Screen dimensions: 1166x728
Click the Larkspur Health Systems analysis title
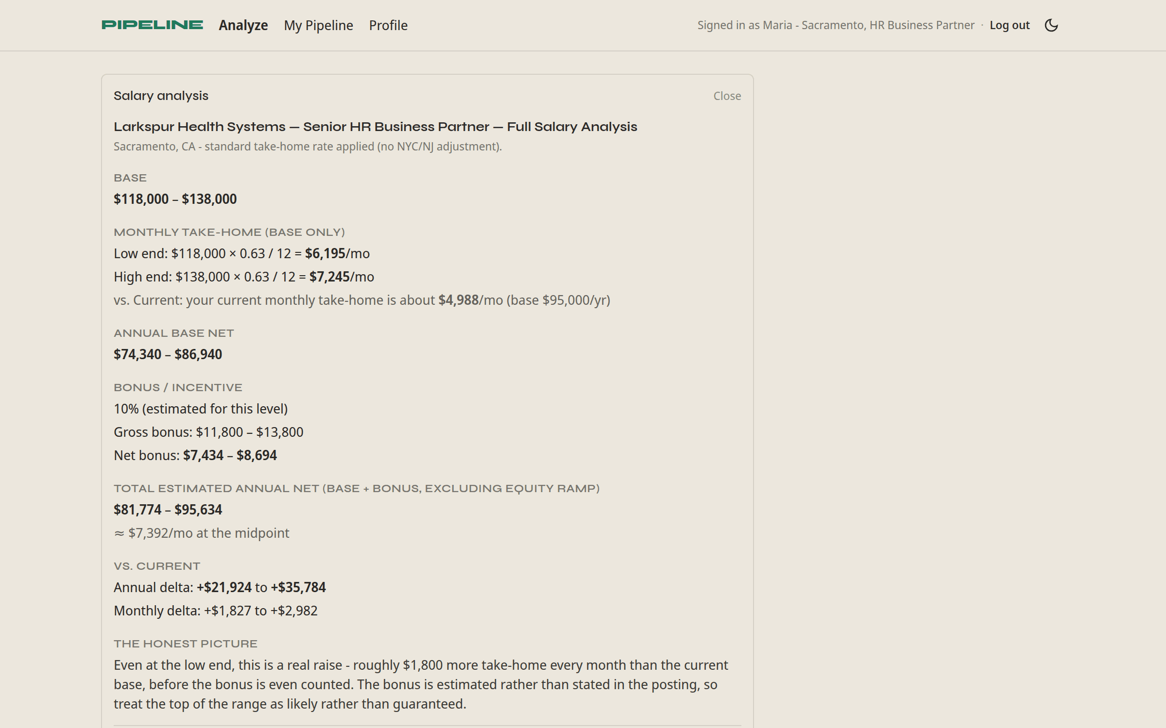tap(376, 127)
